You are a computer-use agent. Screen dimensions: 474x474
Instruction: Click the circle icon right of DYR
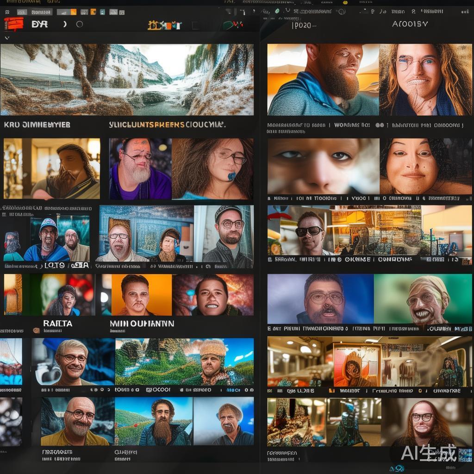point(79,24)
